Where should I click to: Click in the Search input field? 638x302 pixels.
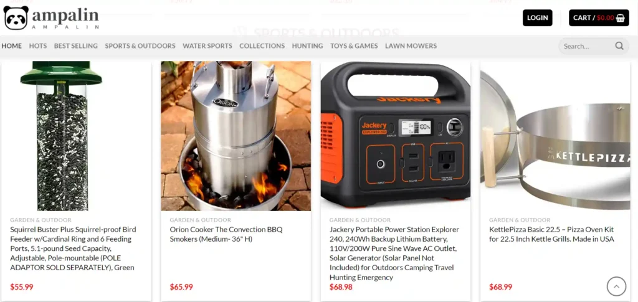coord(587,46)
